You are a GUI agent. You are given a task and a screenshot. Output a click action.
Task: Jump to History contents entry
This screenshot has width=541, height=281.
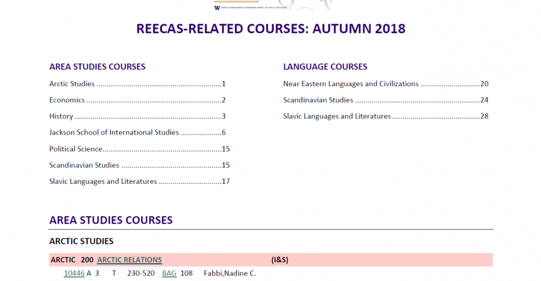click(x=138, y=116)
